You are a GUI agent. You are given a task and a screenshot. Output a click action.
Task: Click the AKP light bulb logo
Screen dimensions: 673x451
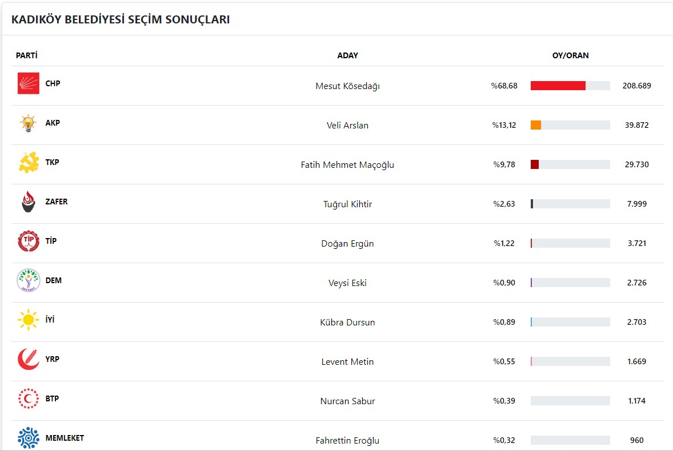pos(29,123)
